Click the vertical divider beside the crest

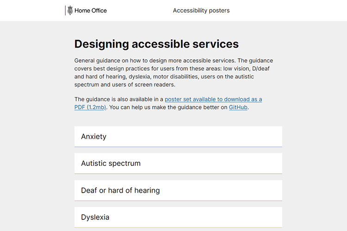65,11
